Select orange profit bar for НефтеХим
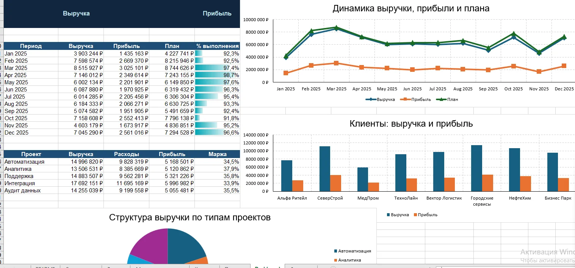Image resolution: width=575 pixels, height=268 pixels. point(525,184)
